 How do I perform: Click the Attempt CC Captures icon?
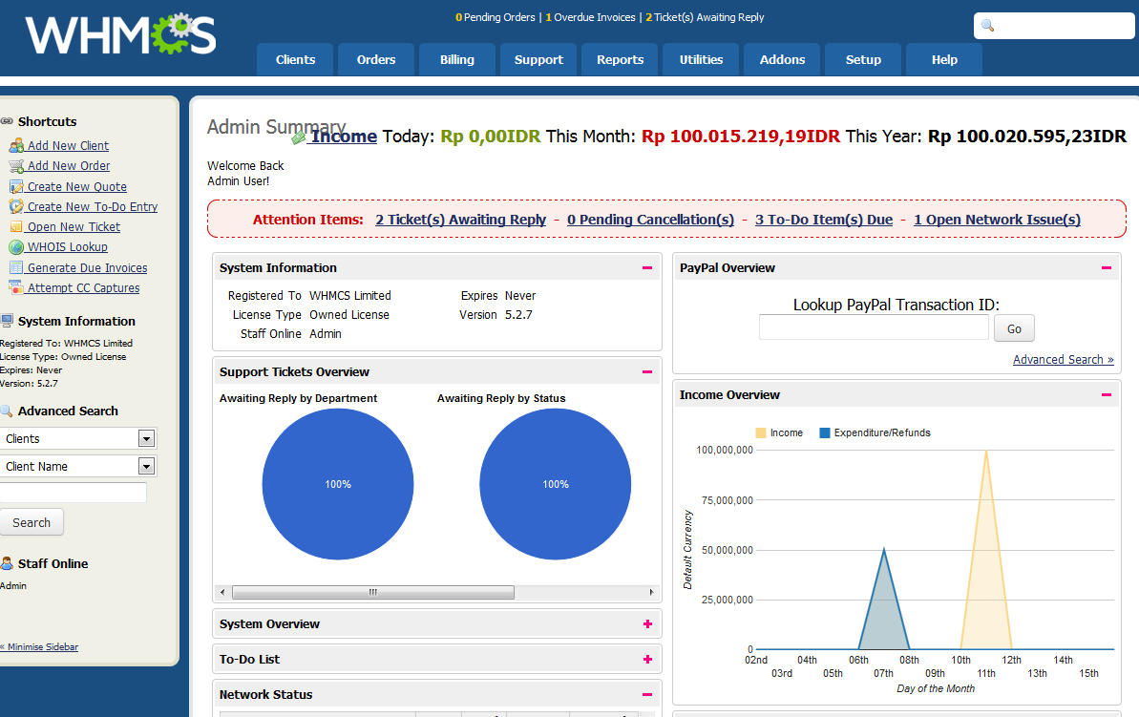coord(16,288)
